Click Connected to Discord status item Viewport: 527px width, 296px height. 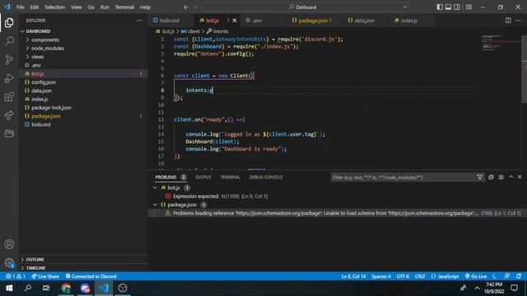(x=91, y=276)
